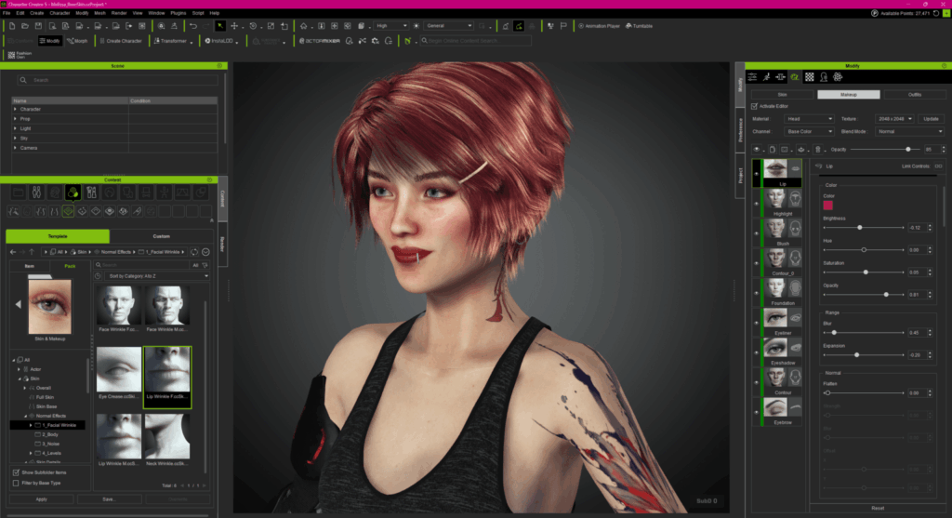
Task: Toggle the Activate Editor checkbox
Action: (x=755, y=106)
